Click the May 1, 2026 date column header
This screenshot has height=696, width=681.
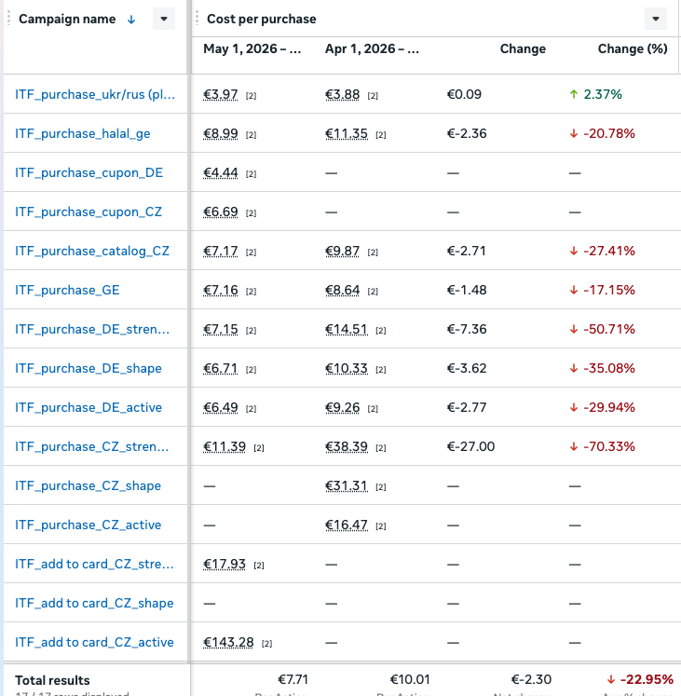pos(252,48)
